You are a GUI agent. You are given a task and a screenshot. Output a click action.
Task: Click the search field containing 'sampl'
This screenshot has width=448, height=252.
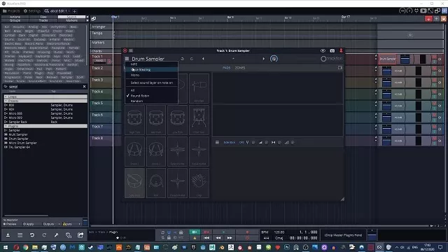[x=43, y=87]
